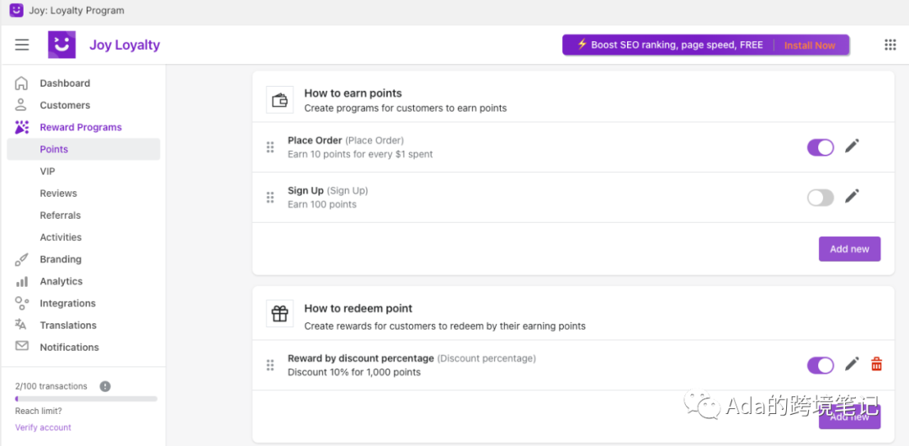Click the Sign Up drag handle

[x=270, y=198]
